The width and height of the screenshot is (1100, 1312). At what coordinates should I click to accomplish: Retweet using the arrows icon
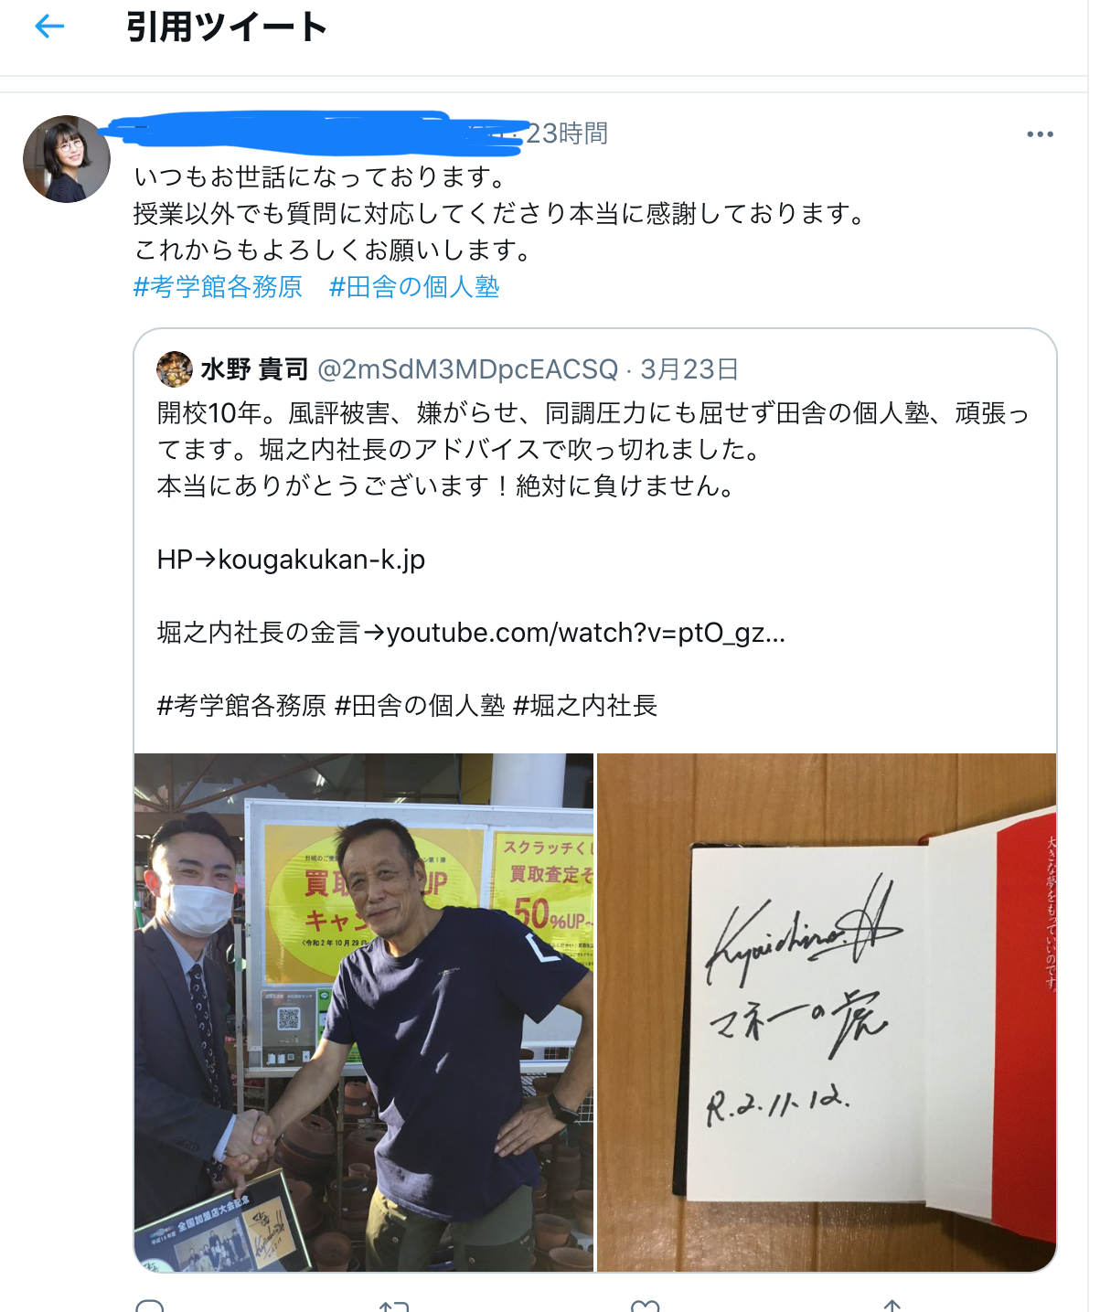click(x=394, y=1306)
